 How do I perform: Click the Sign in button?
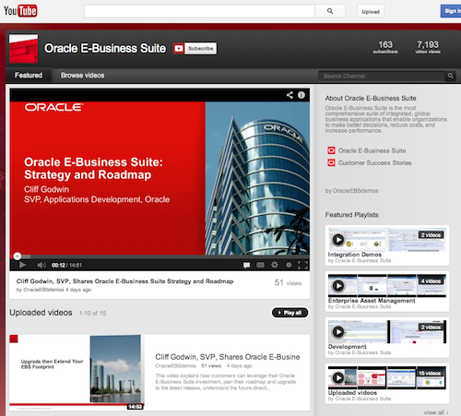[451, 11]
